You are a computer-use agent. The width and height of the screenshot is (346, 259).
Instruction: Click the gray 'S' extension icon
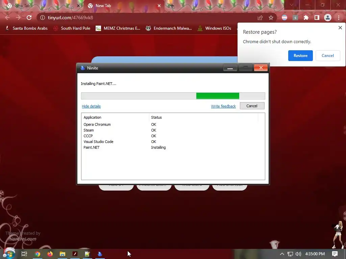(295, 18)
